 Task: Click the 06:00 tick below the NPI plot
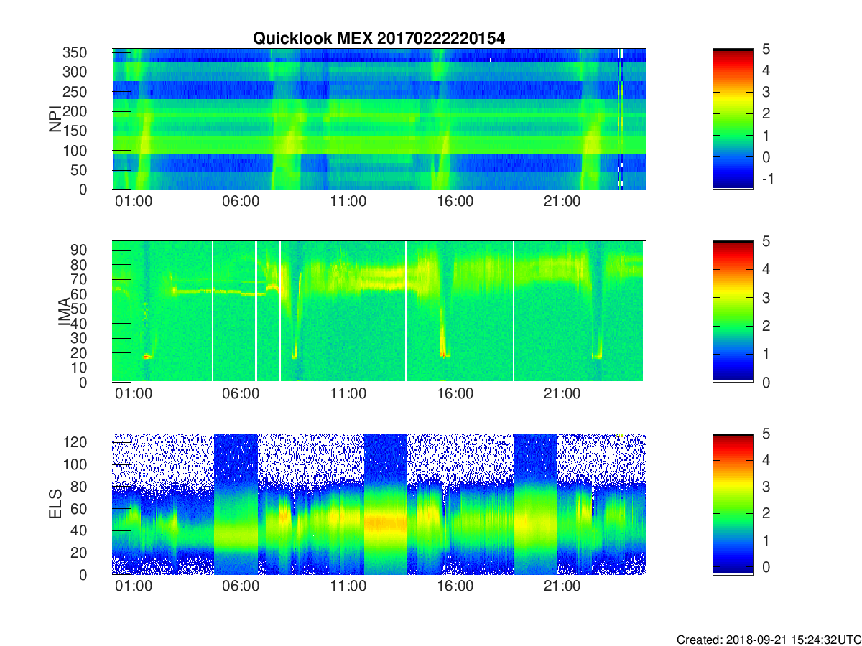241,202
